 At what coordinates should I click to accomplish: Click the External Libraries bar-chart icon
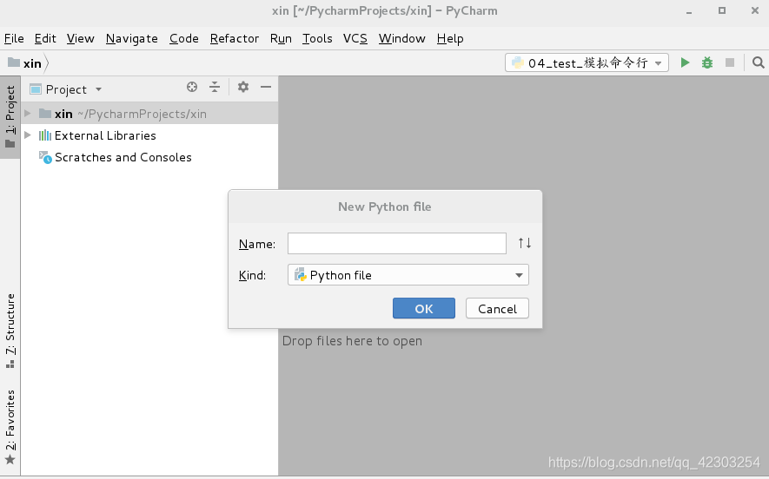(44, 135)
